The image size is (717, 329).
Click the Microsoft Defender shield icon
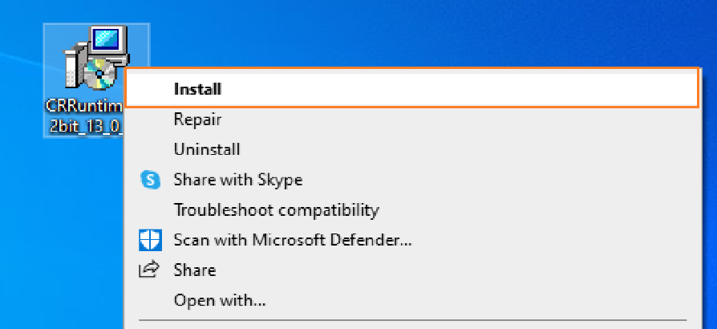tap(150, 240)
